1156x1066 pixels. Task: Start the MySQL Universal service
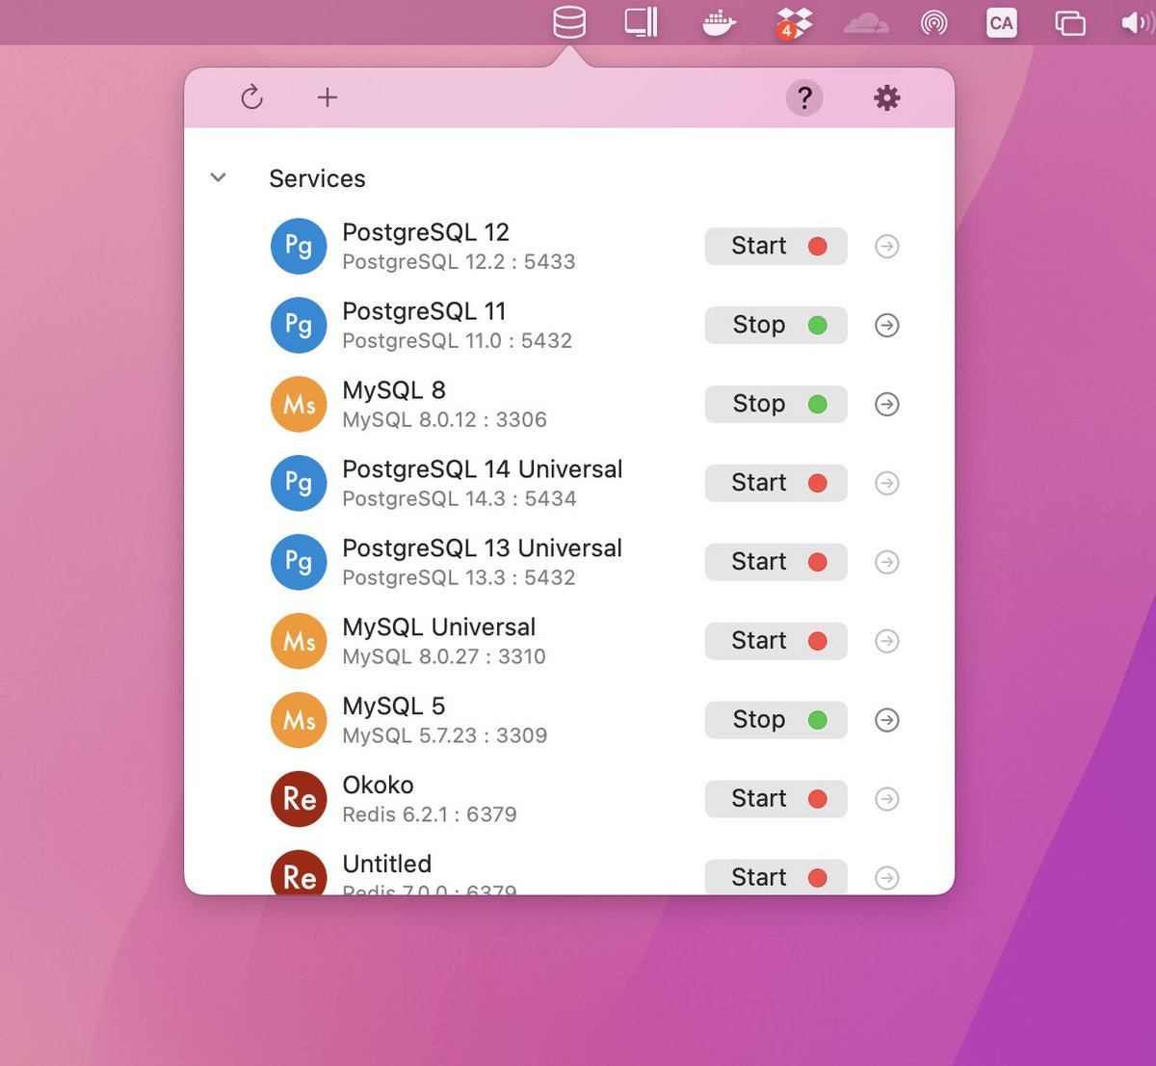(x=775, y=641)
